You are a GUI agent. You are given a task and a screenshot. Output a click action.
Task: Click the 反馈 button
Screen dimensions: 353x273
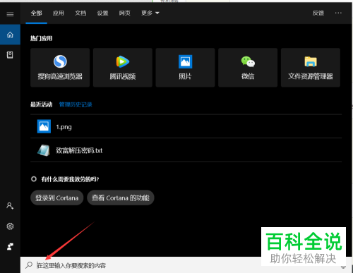click(x=318, y=13)
